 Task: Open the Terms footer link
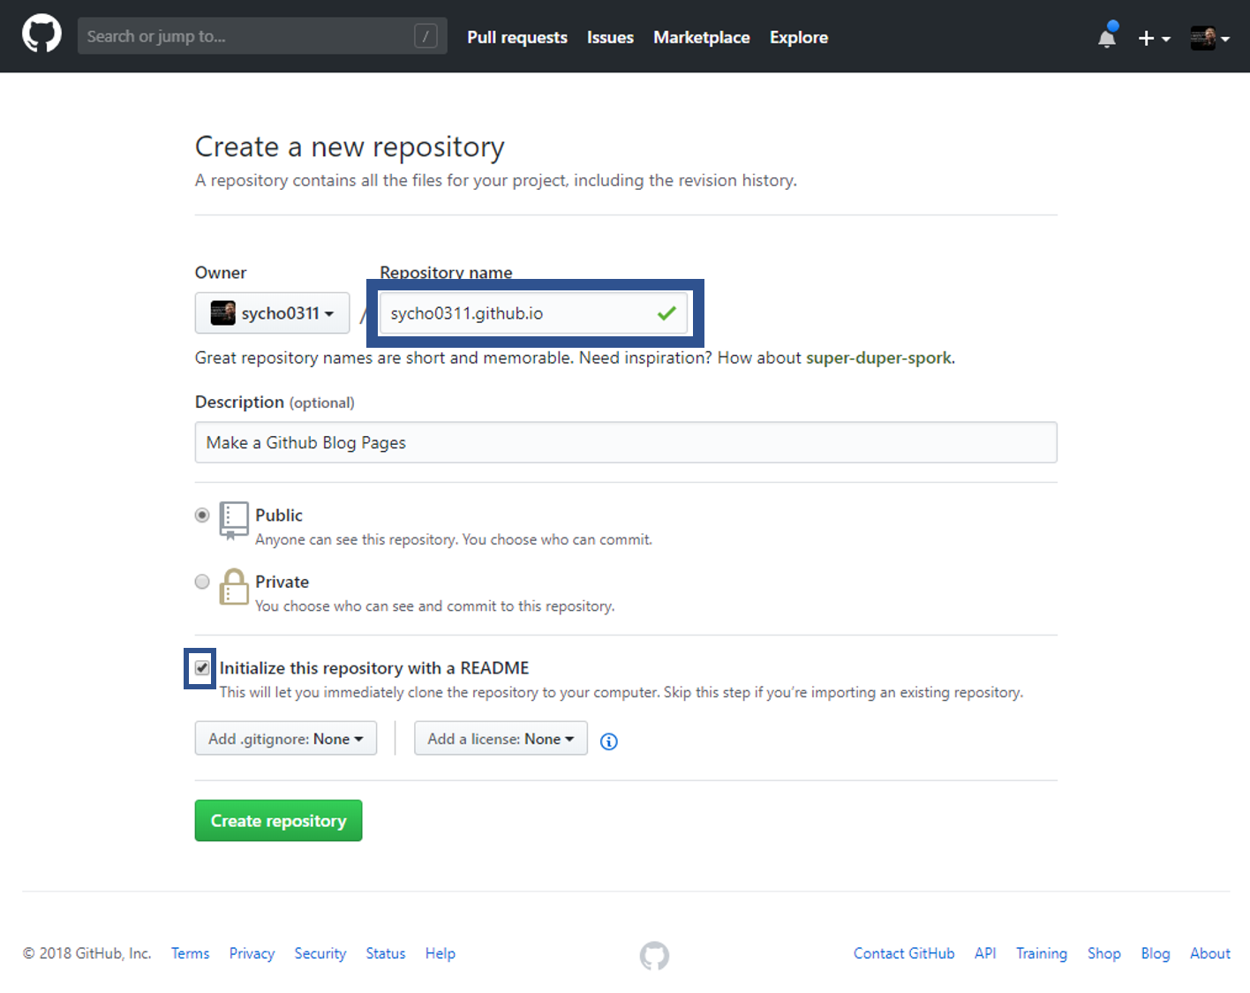click(190, 953)
